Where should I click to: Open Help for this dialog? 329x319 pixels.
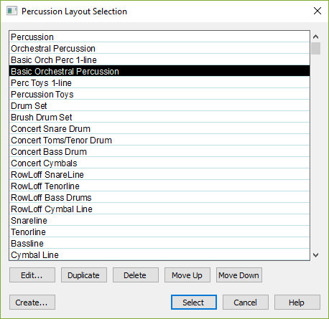[x=297, y=303]
